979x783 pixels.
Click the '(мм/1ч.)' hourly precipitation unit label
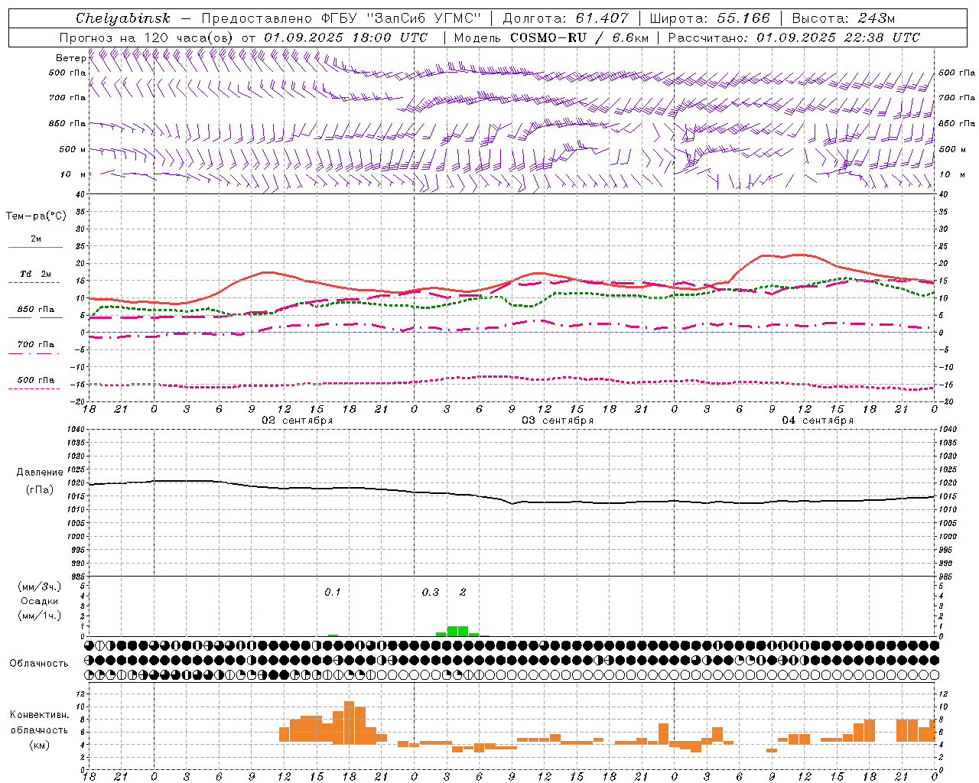(x=39, y=616)
